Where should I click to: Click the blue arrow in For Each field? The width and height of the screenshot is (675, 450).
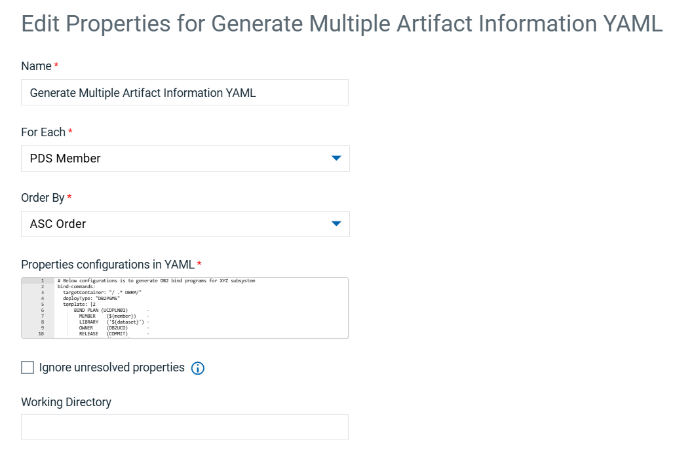tap(336, 159)
